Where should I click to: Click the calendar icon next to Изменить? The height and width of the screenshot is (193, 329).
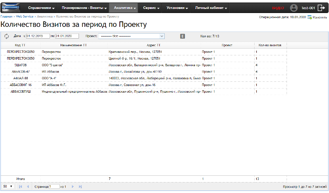[310, 17]
